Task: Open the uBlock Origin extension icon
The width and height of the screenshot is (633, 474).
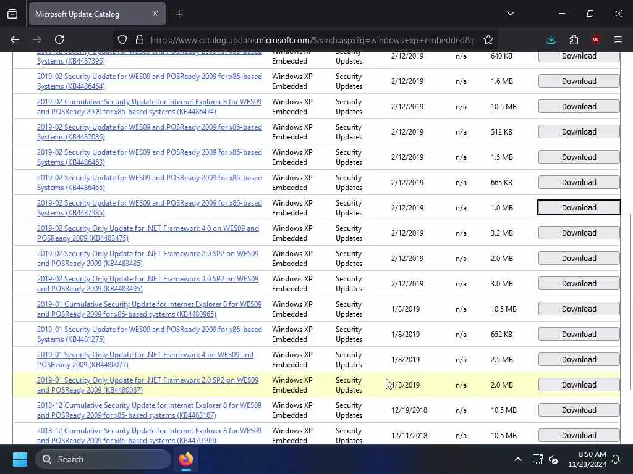Action: pos(596,39)
